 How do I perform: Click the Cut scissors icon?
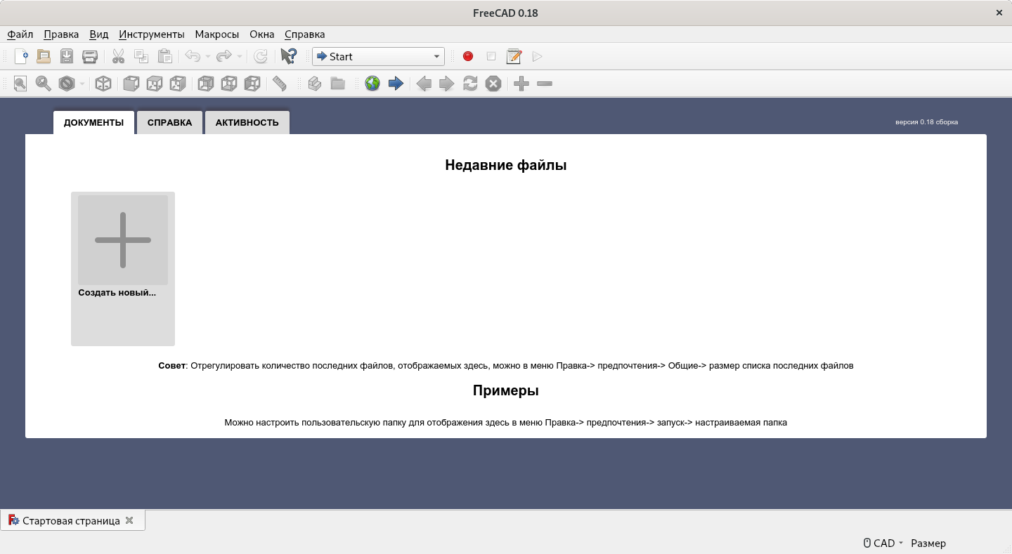click(118, 56)
